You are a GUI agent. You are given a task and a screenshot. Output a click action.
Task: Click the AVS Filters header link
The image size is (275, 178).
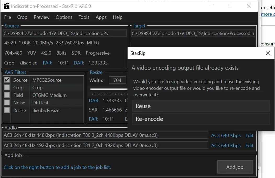click(x=15, y=72)
